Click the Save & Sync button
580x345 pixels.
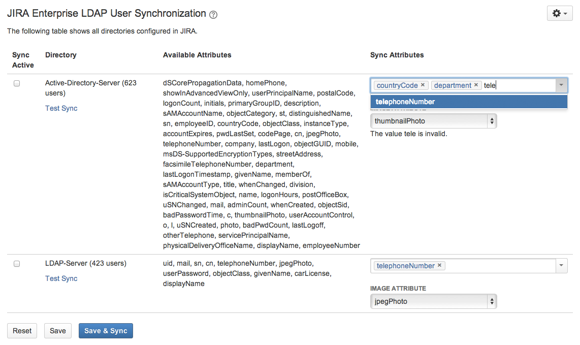[x=106, y=331]
